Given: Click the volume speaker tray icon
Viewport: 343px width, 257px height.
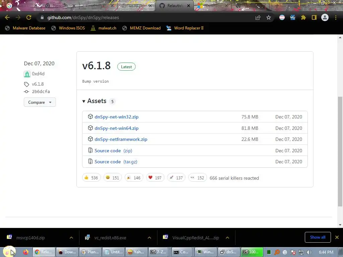Looking at the screenshot, I should pos(309,252).
